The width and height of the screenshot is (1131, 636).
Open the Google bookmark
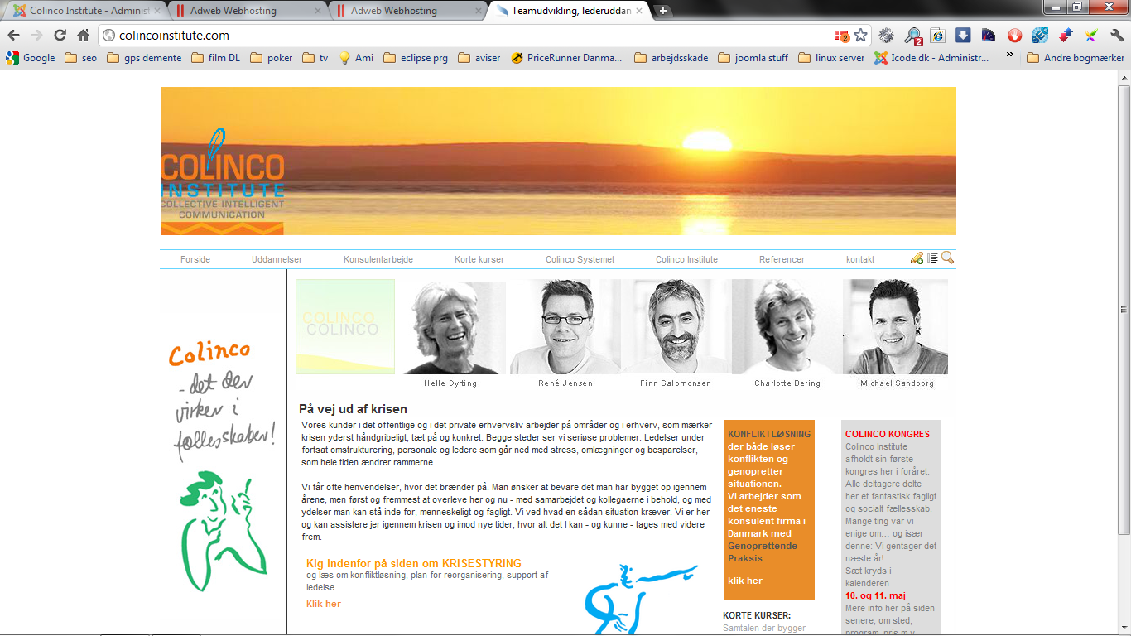[30, 58]
